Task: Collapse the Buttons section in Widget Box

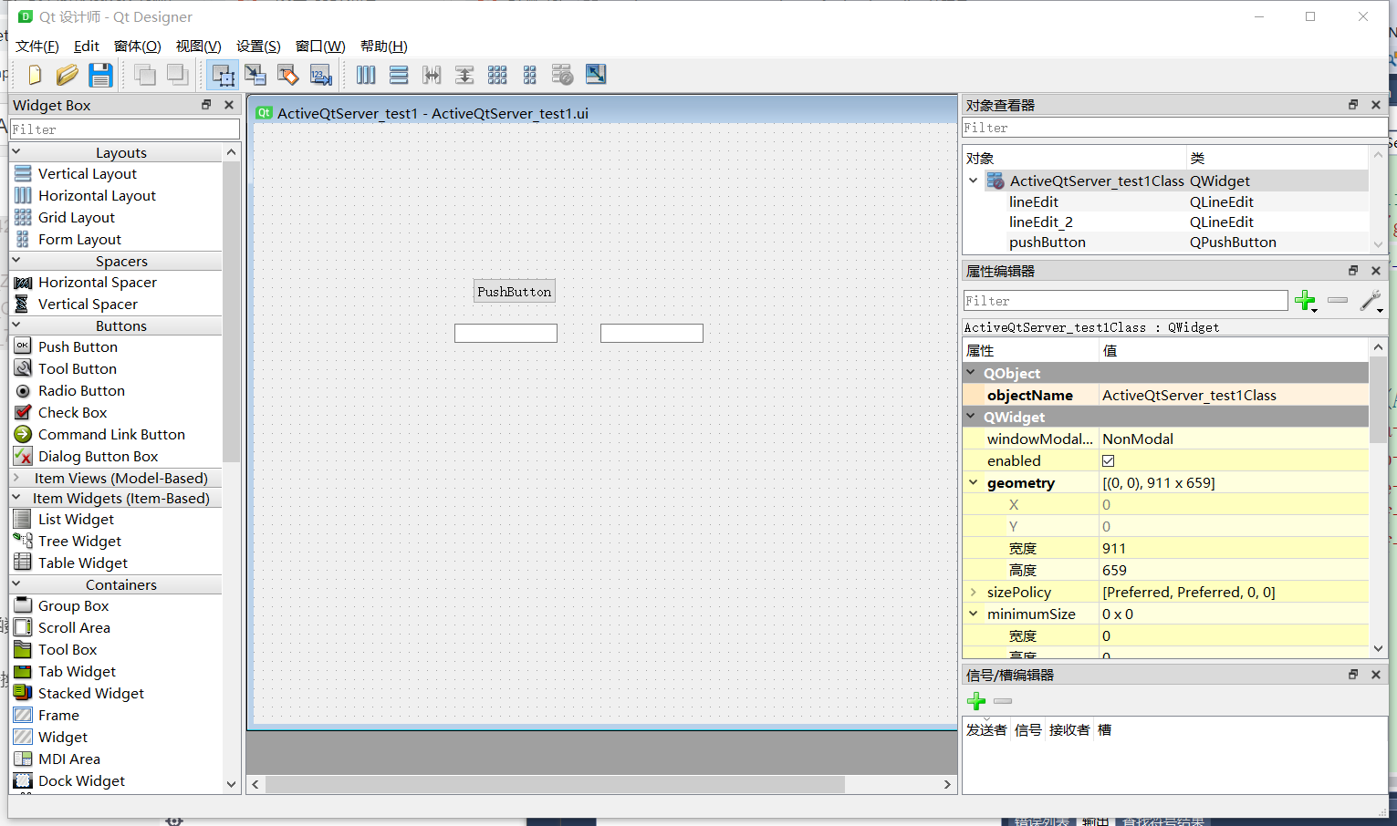Action: [16, 325]
